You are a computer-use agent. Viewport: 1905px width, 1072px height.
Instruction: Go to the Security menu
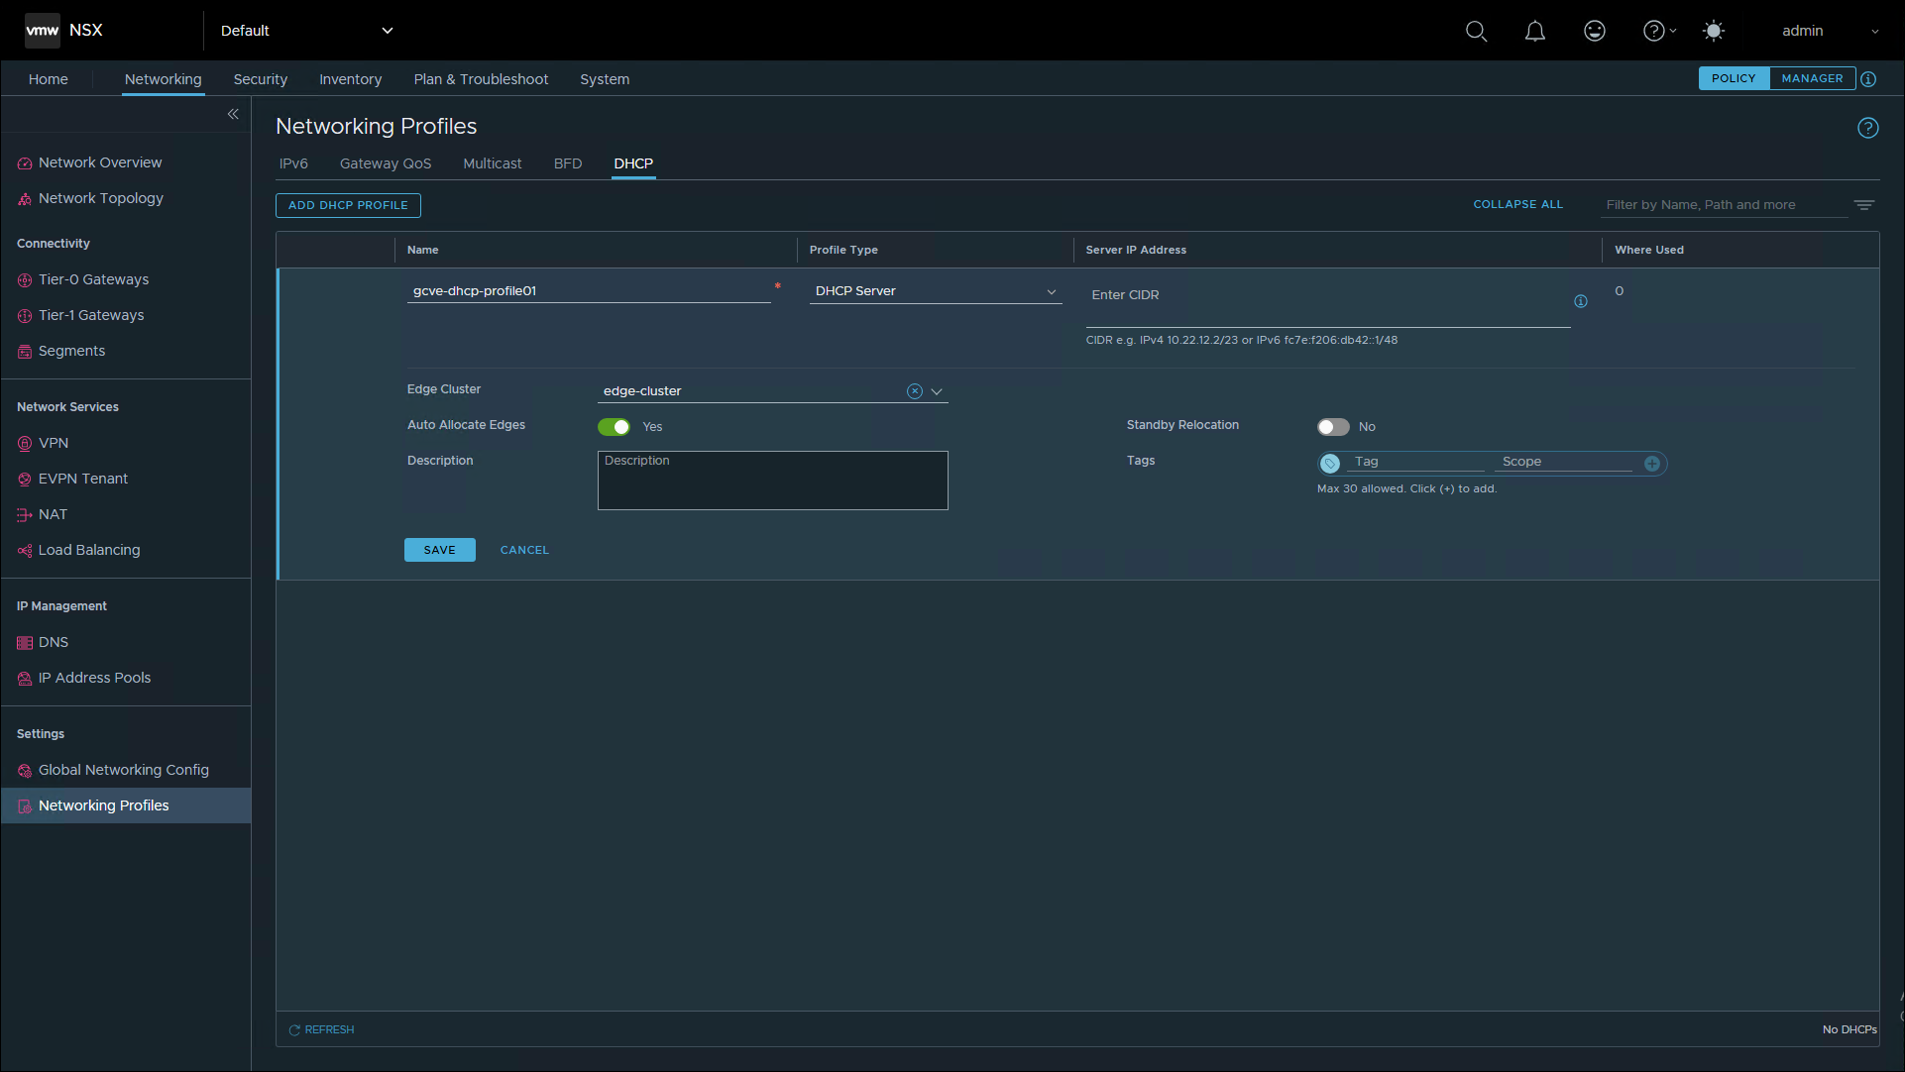pyautogui.click(x=260, y=79)
